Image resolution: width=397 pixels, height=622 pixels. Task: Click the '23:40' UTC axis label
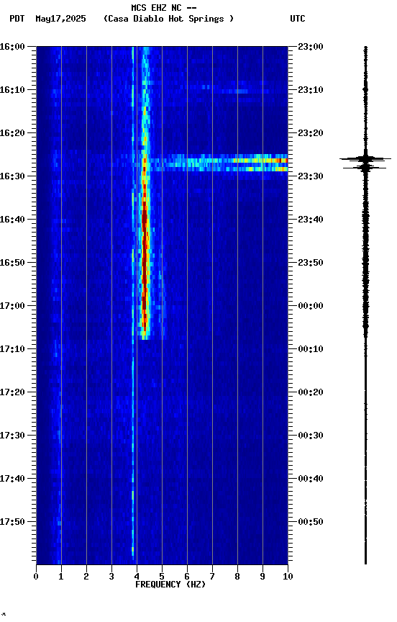pos(311,220)
